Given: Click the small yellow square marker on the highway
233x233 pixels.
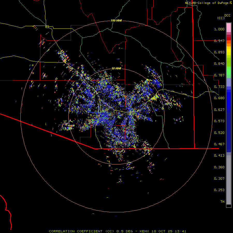Looking at the screenshot, I should tap(47, 27).
